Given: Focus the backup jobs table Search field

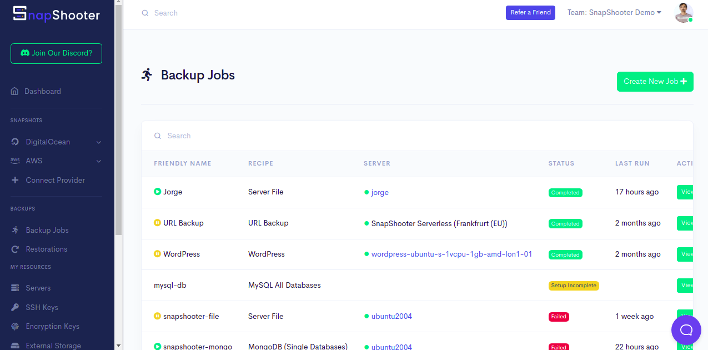Looking at the screenshot, I should click(417, 136).
